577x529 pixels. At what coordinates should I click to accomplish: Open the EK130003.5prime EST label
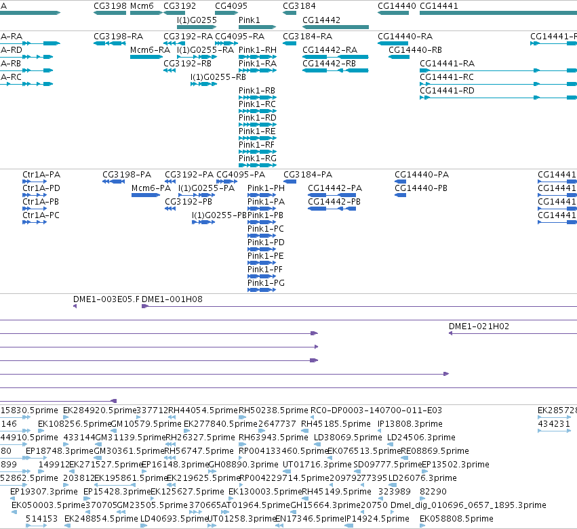click(x=265, y=492)
